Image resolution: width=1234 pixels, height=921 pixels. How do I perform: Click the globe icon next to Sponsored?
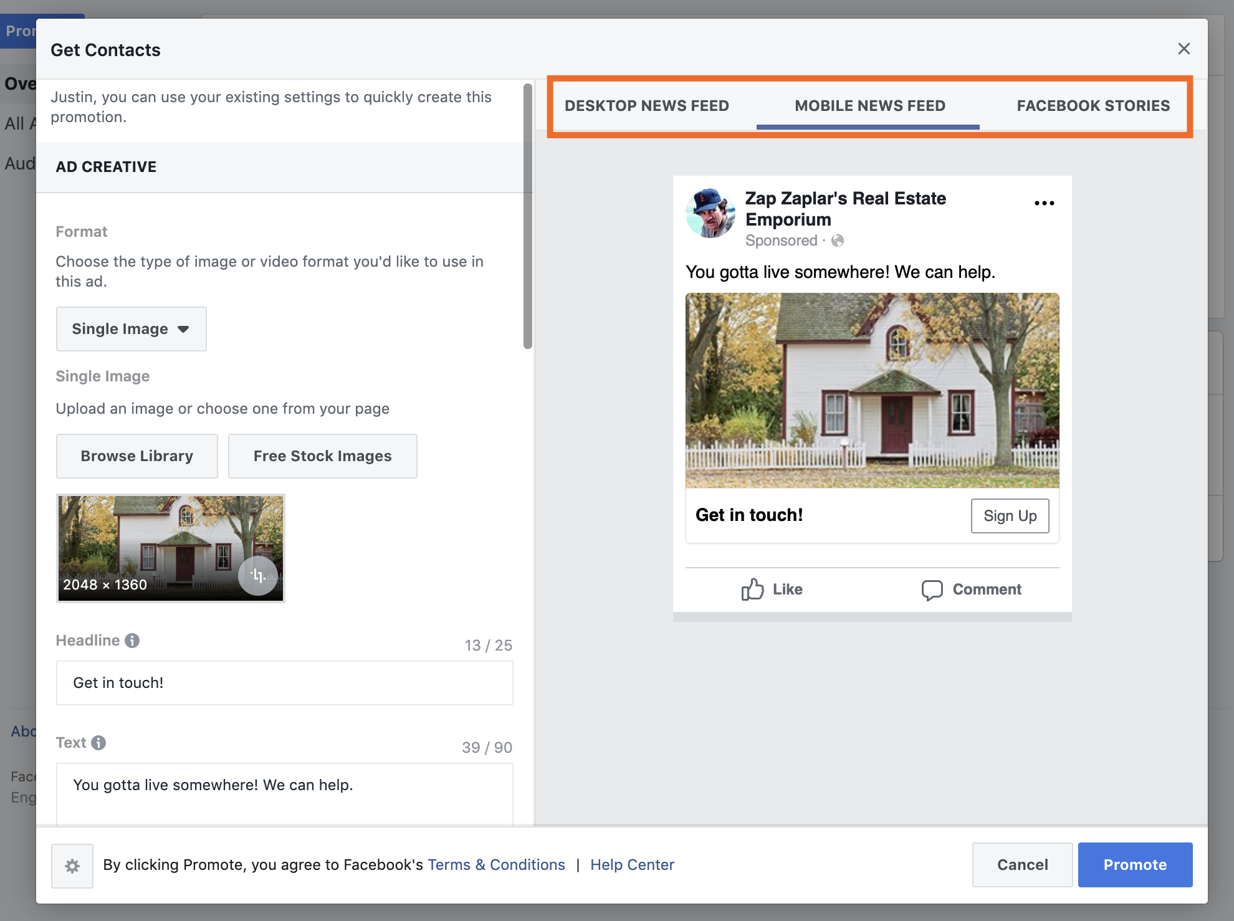838,241
